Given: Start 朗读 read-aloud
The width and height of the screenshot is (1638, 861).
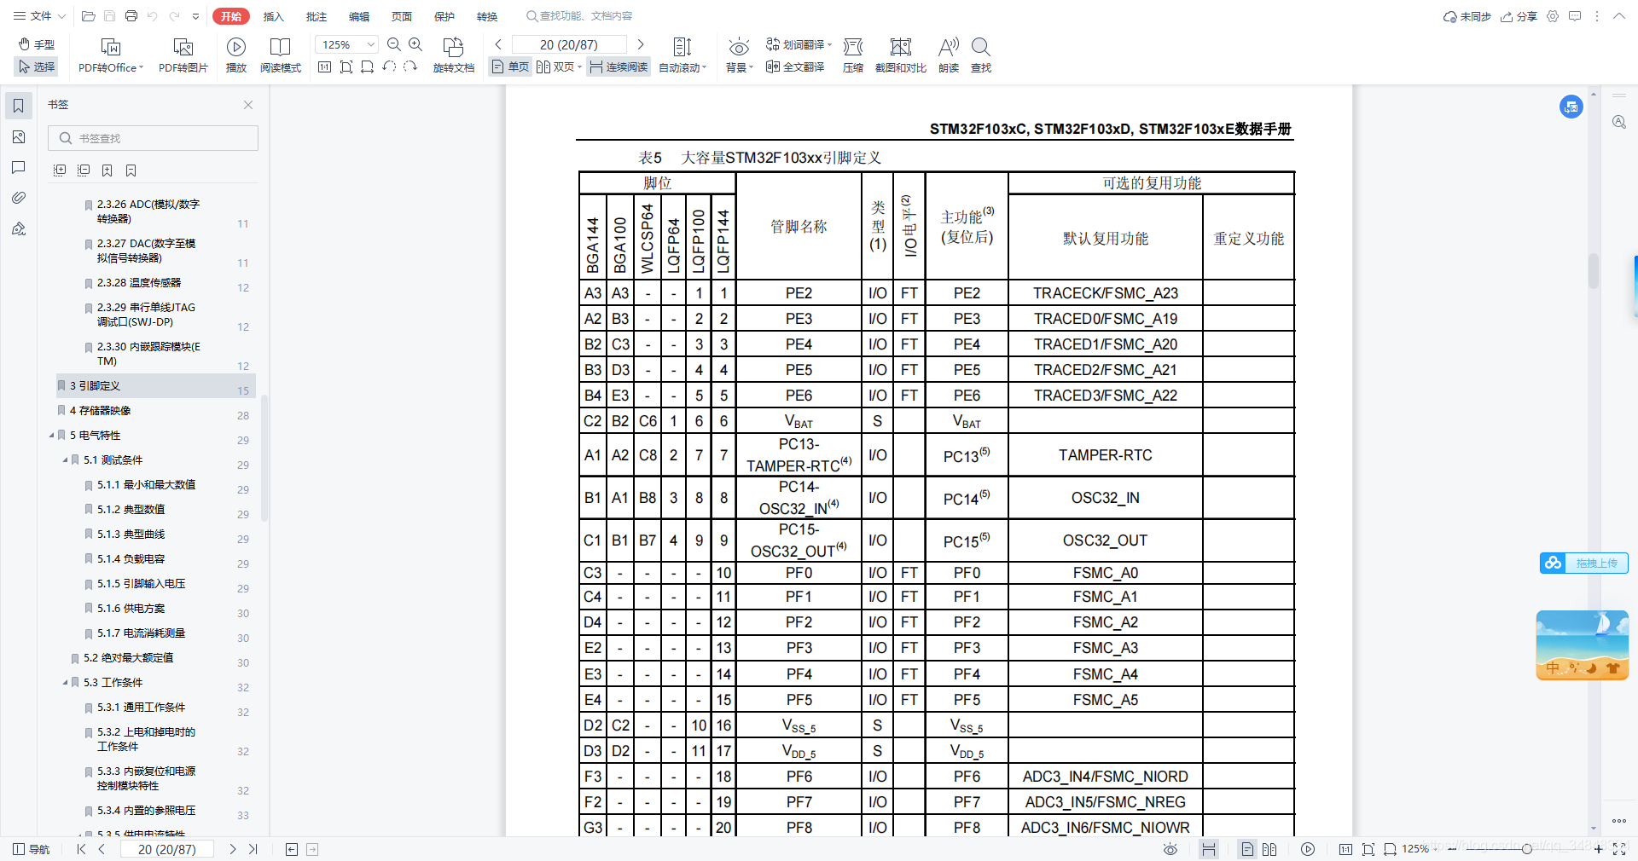Looking at the screenshot, I should coord(948,55).
